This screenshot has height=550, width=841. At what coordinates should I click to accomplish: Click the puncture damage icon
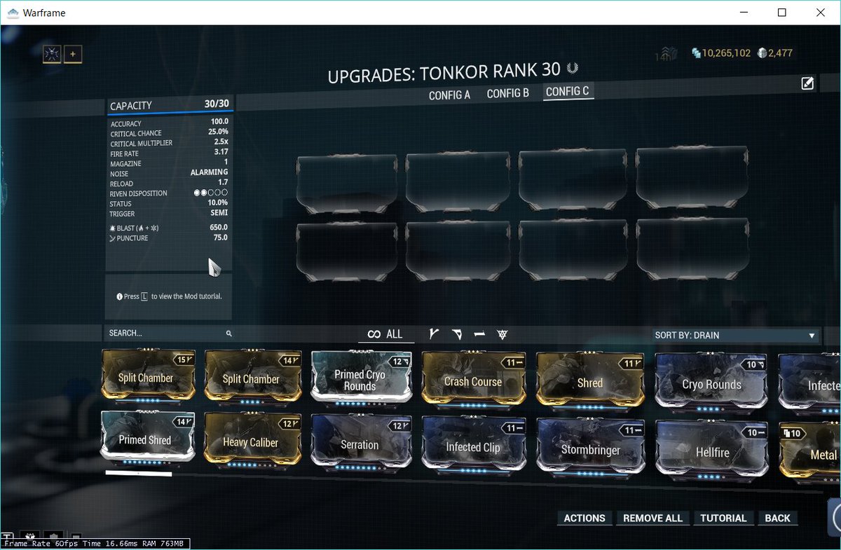tap(113, 238)
